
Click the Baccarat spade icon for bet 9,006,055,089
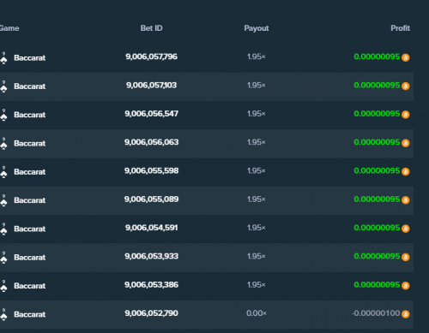3,200
